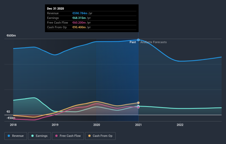Select the Cash From Op data point marker

pyautogui.click(x=138, y=103)
